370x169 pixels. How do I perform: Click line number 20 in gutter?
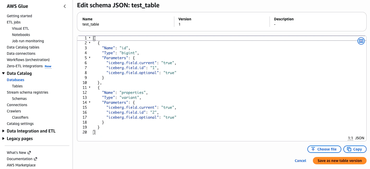(85, 132)
